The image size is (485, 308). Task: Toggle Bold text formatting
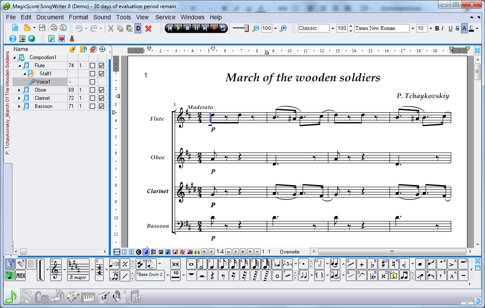pos(437,28)
